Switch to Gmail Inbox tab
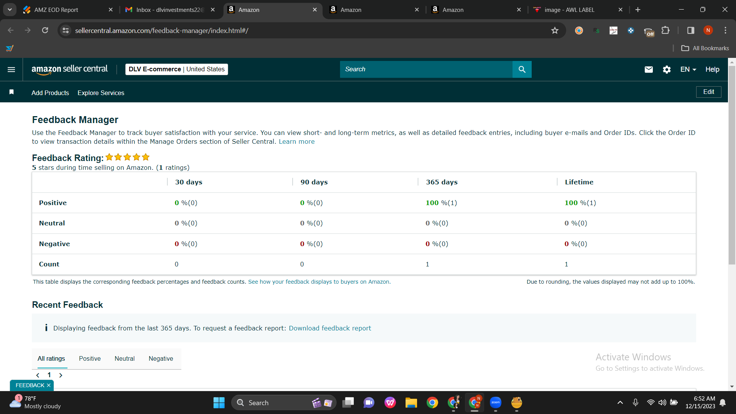The image size is (736, 414). pos(170,10)
